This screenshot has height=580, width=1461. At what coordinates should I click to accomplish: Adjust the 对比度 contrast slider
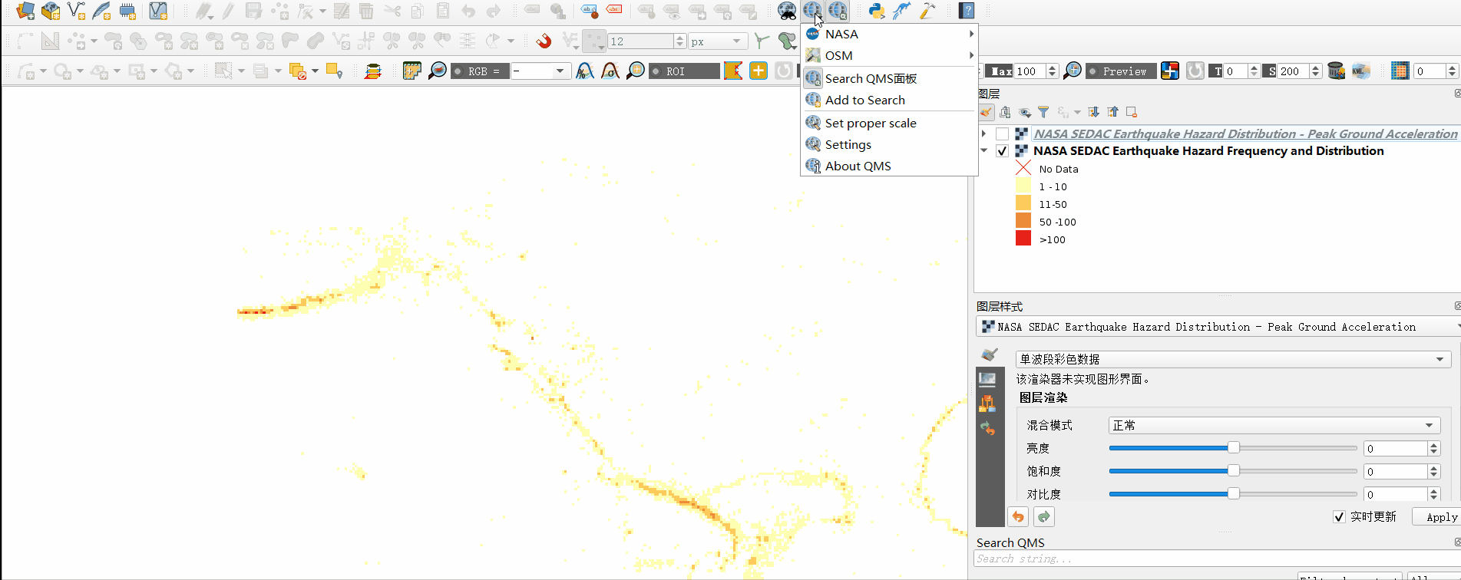coord(1233,494)
